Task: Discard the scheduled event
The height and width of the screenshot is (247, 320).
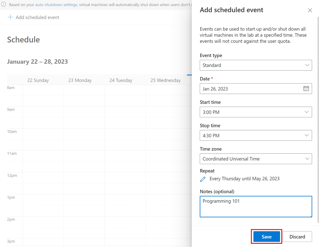Action: tap(297, 237)
